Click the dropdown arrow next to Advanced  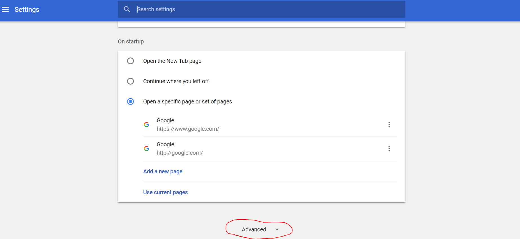coord(277,229)
